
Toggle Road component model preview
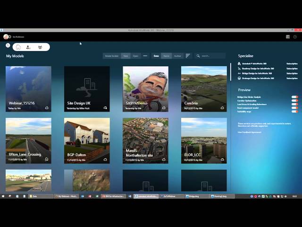(x=294, y=108)
